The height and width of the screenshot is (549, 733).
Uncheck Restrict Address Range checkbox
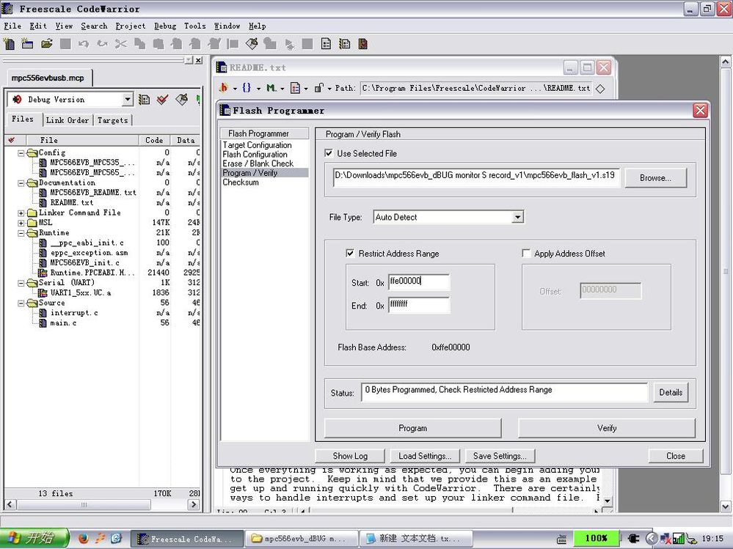[x=350, y=253]
